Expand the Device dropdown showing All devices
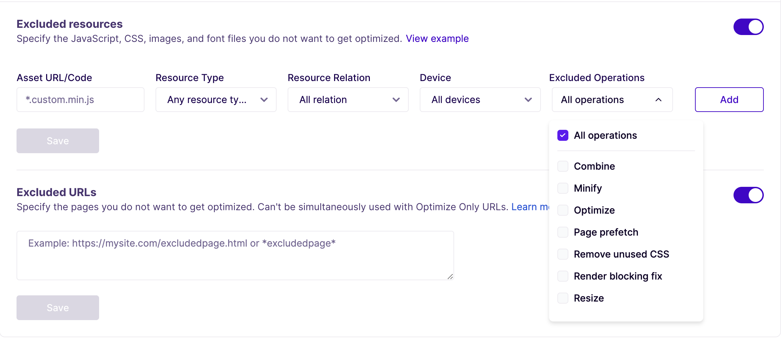Image resolution: width=781 pixels, height=340 pixels. 480,100
